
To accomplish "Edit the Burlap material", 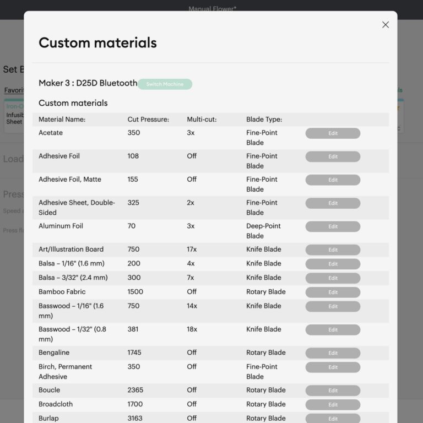I will tap(333, 419).
